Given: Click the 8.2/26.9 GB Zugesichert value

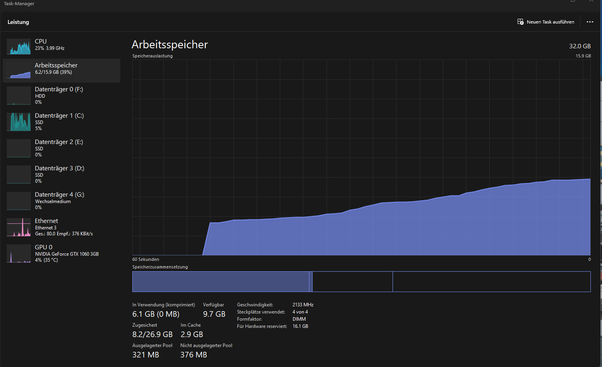Looking at the screenshot, I should [153, 334].
